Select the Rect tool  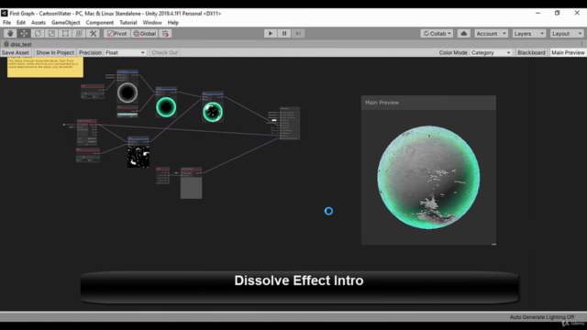point(65,34)
